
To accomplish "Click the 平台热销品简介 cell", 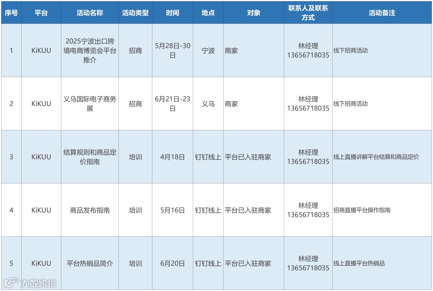I will [90, 263].
